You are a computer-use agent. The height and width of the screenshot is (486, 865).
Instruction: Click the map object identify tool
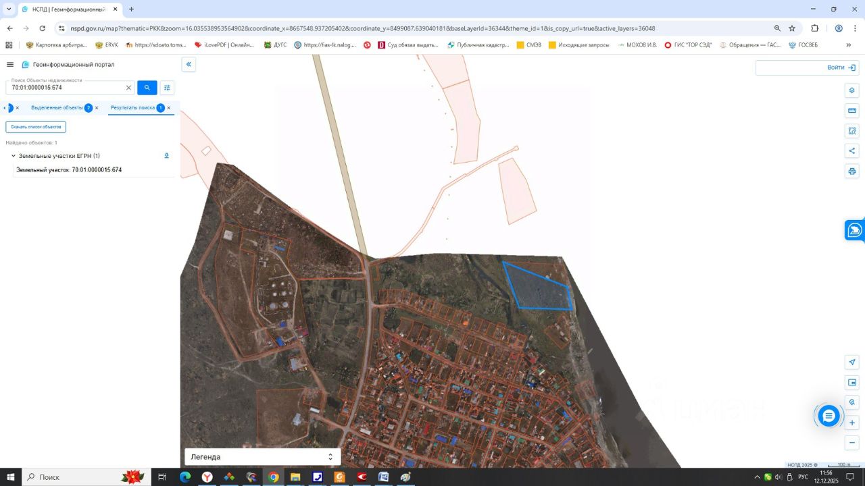(x=852, y=402)
